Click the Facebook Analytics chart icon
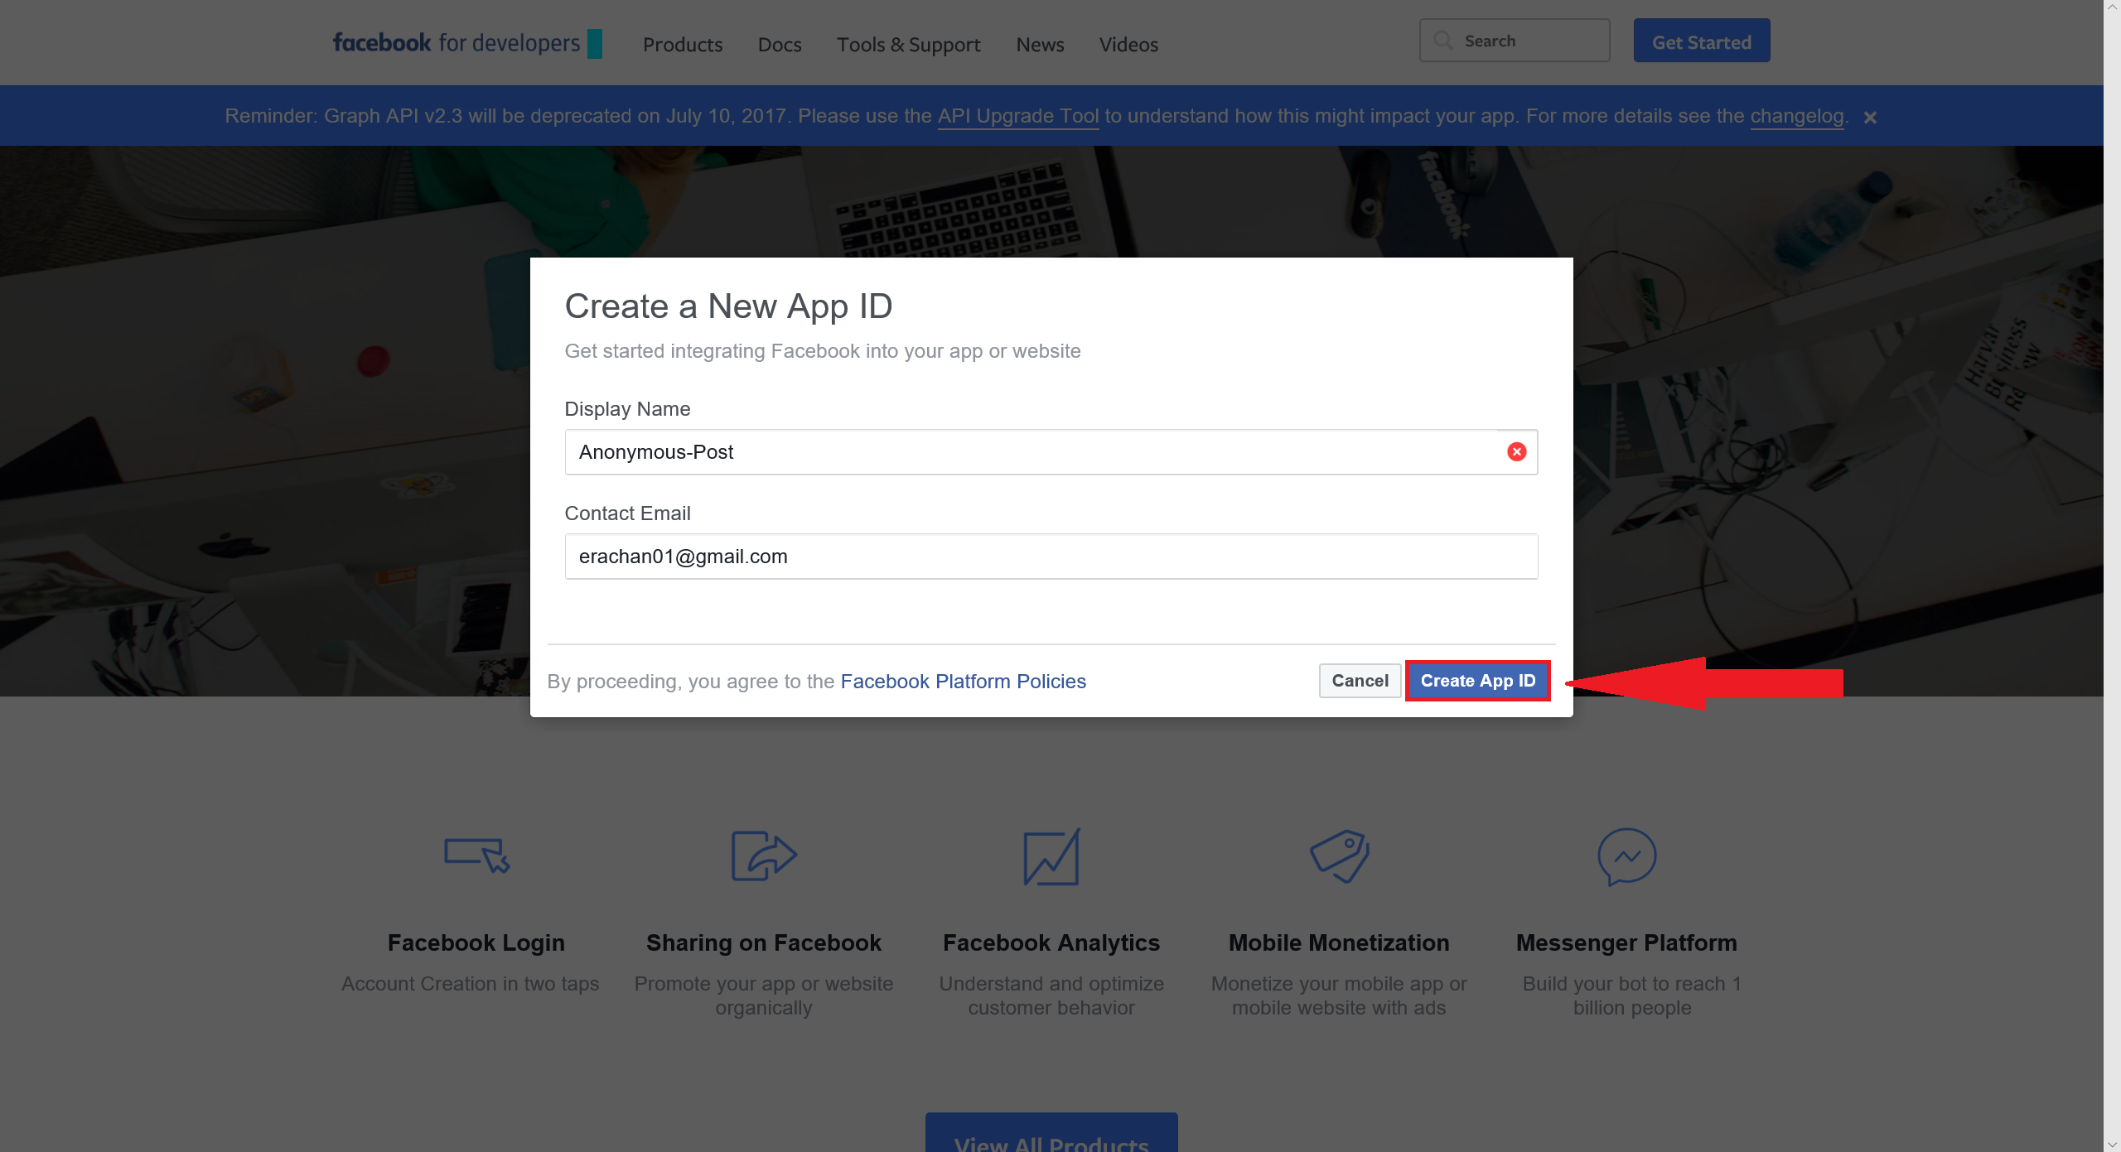This screenshot has height=1152, width=2121. pos(1051,856)
